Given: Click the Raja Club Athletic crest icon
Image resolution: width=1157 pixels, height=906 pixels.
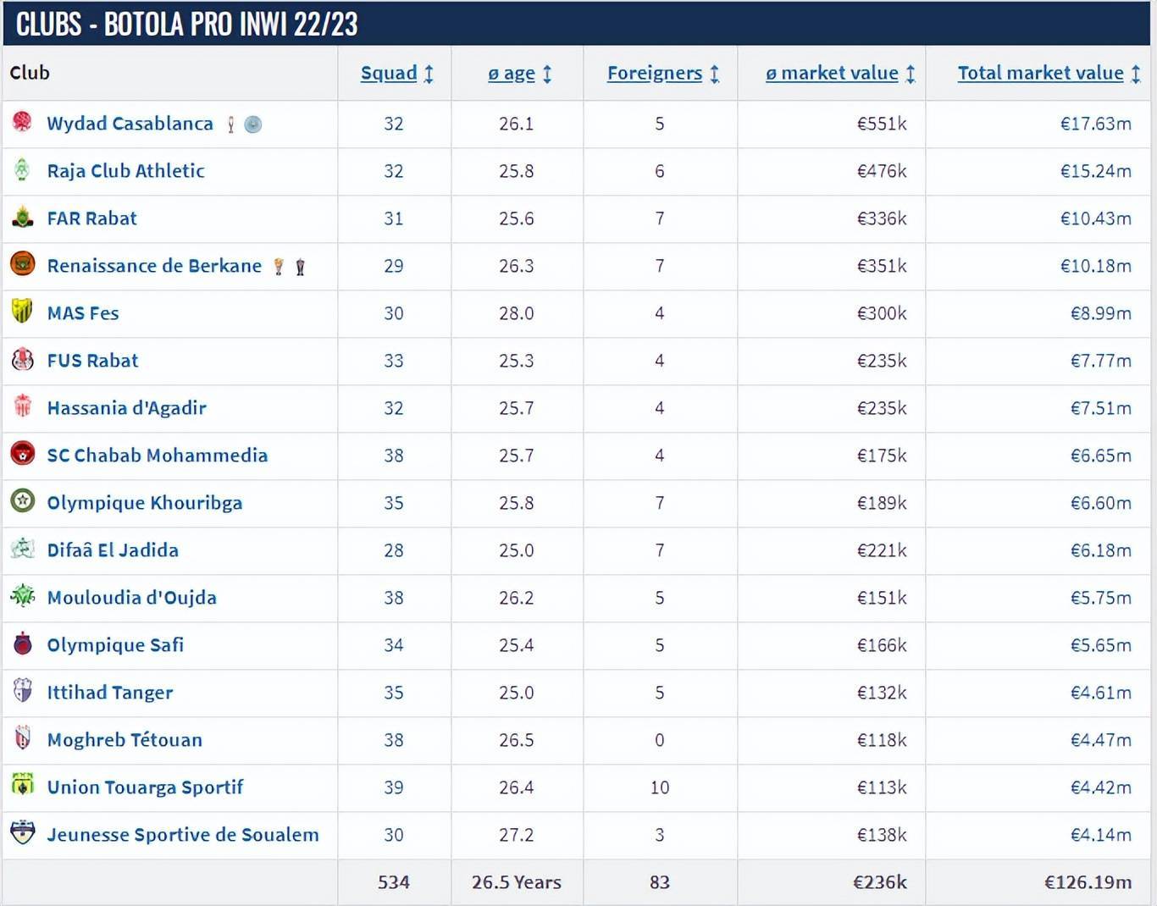Looking at the screenshot, I should (x=22, y=170).
